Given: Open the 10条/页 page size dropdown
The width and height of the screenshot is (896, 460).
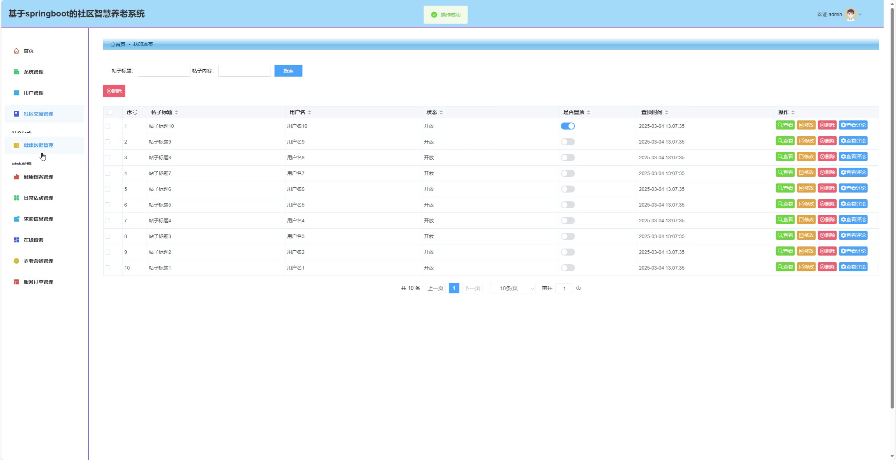Looking at the screenshot, I should [512, 288].
